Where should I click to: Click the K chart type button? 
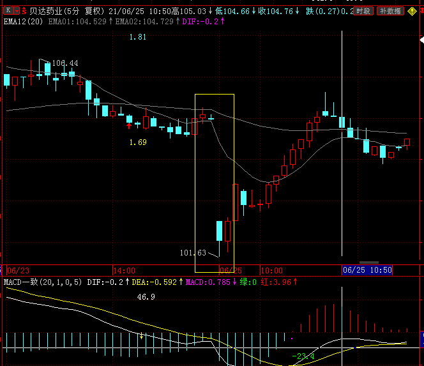(8, 11)
